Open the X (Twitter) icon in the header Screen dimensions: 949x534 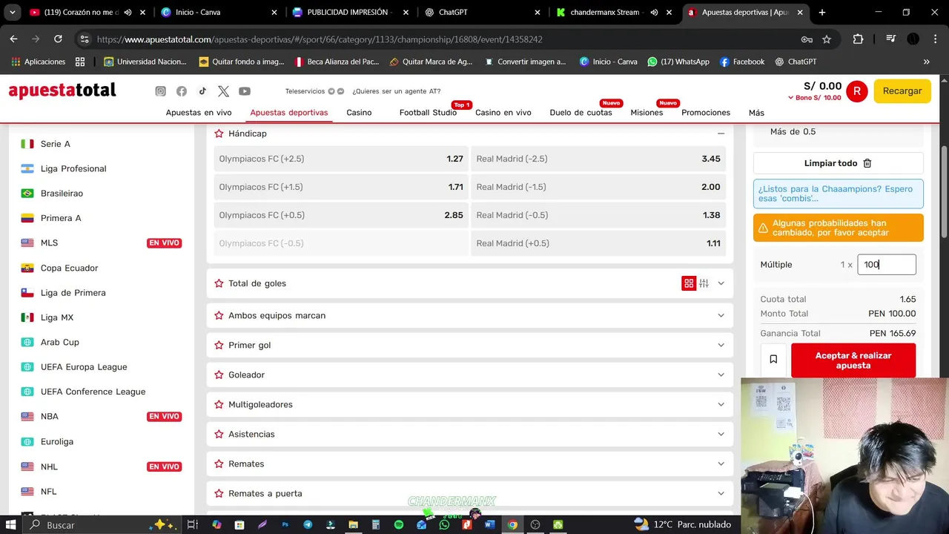click(223, 91)
